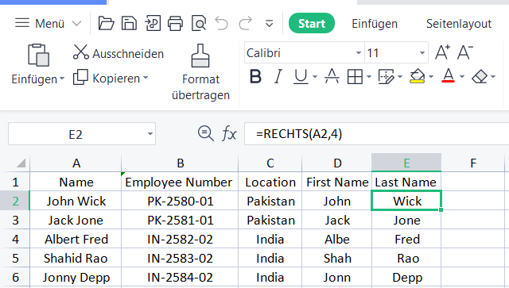The image size is (509, 288).
Task: Open the font size 11 dropdown
Action: pos(422,53)
